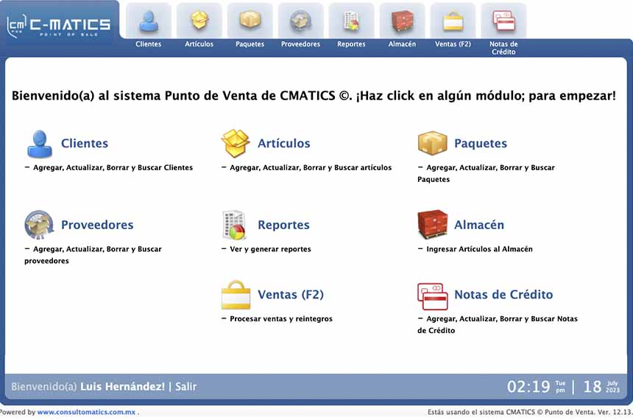The image size is (633, 420).
Task: Open the Paquetes tab label in navigation bar
Action: [250, 44]
